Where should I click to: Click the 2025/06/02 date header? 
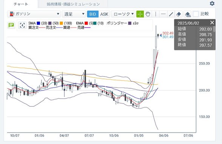(x=188, y=23)
